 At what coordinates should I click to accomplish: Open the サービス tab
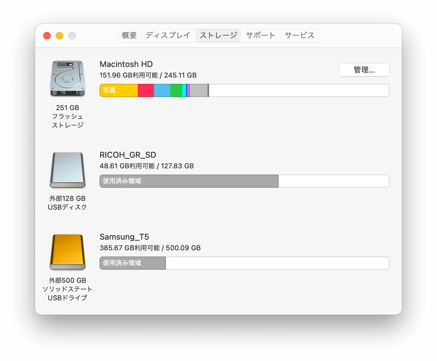pyautogui.click(x=299, y=35)
